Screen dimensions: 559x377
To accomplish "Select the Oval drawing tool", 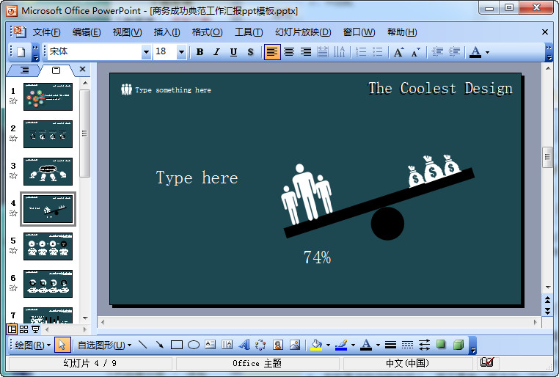I will 194,345.
